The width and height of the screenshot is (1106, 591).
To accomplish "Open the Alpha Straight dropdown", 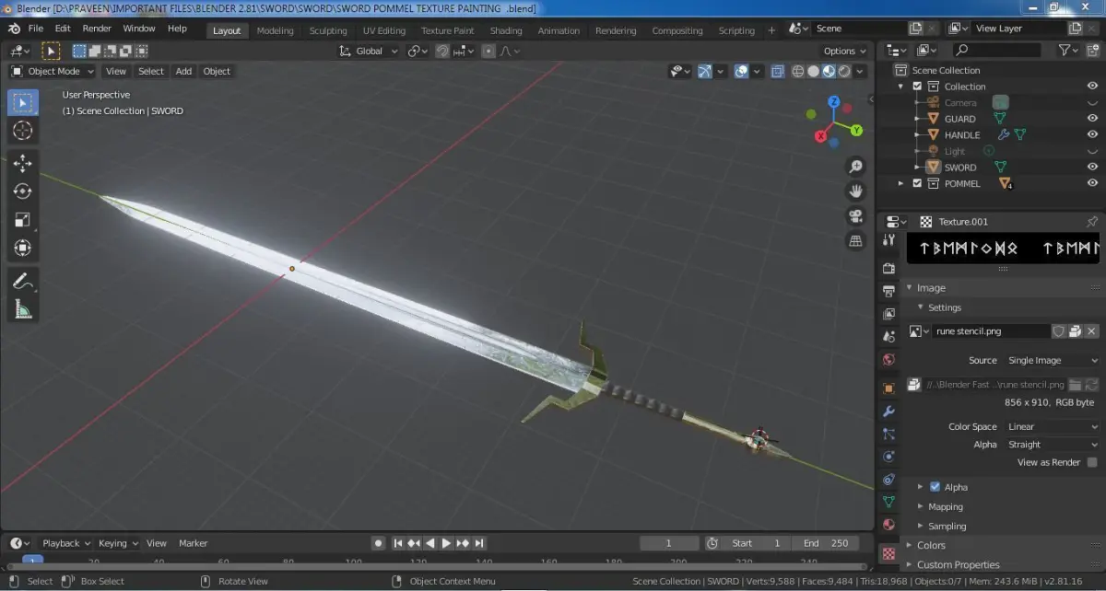I will [1052, 444].
